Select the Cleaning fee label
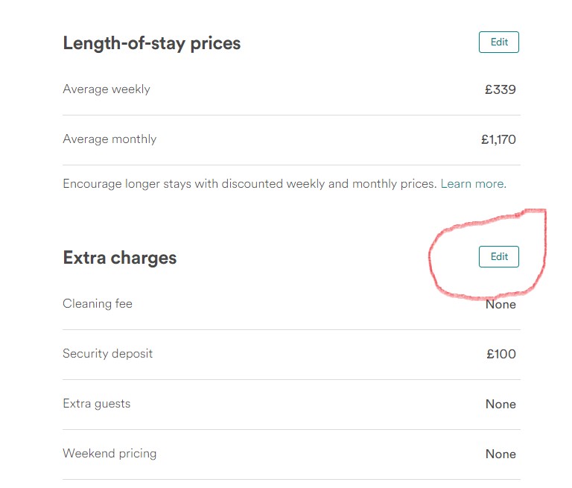Screen dimensions: 572x488 (x=98, y=304)
